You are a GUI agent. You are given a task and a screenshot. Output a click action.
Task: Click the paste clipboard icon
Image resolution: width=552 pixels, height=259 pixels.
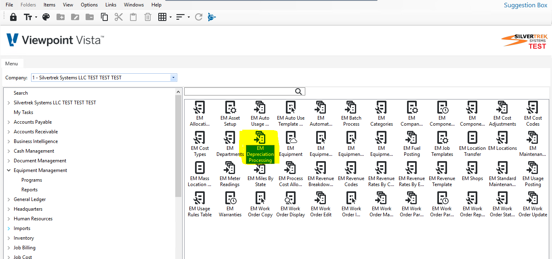(133, 17)
